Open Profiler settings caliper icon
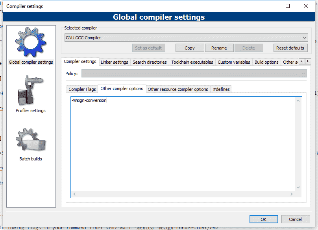 point(30,90)
